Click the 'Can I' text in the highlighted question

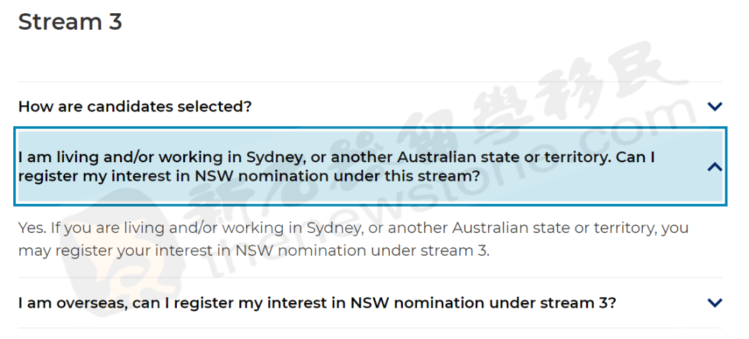(x=635, y=157)
